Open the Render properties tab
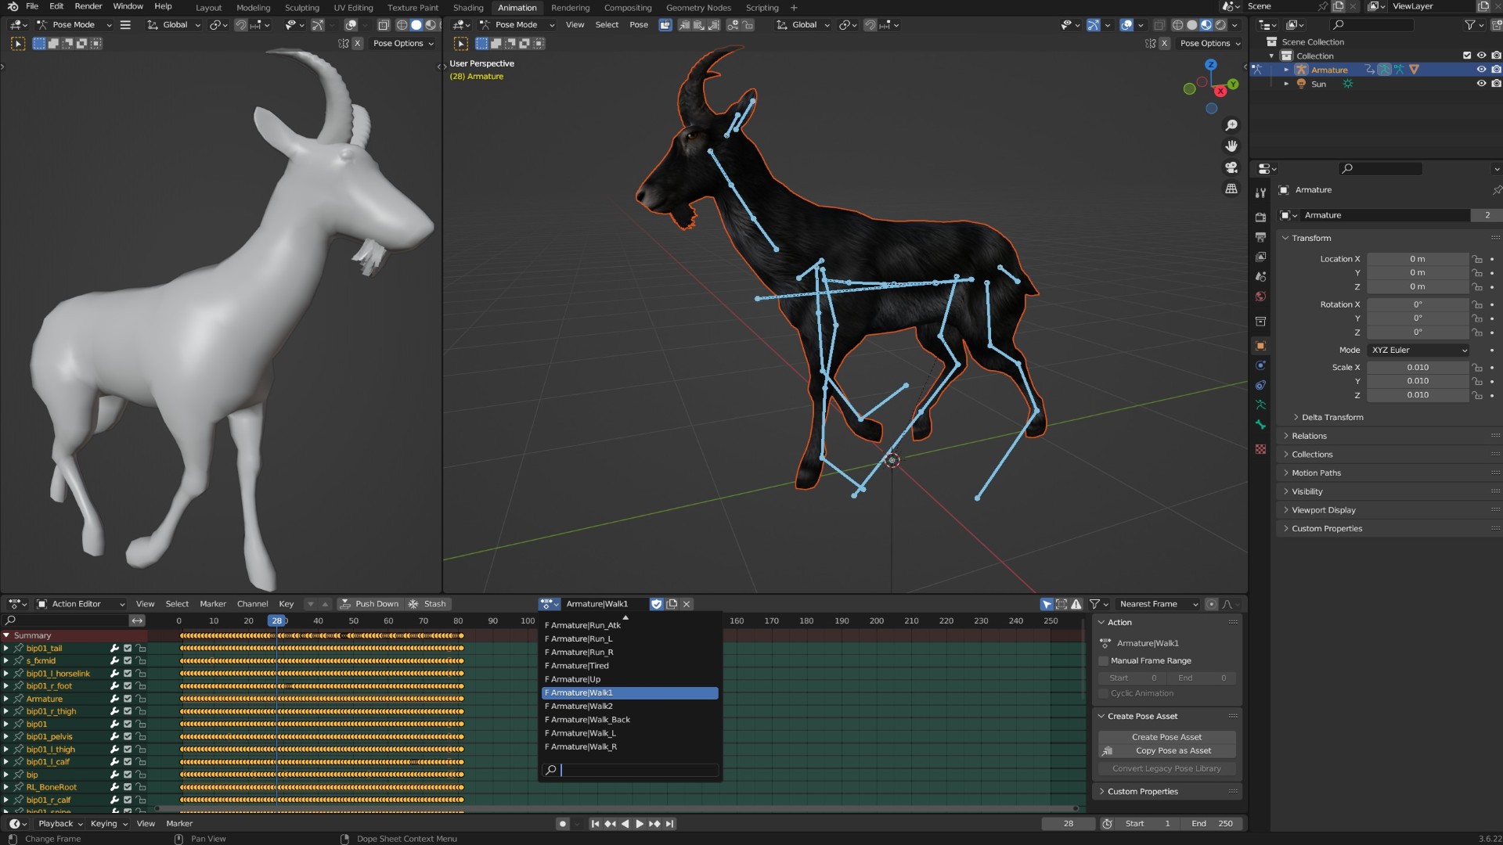Viewport: 1503px width, 845px height. click(1260, 217)
